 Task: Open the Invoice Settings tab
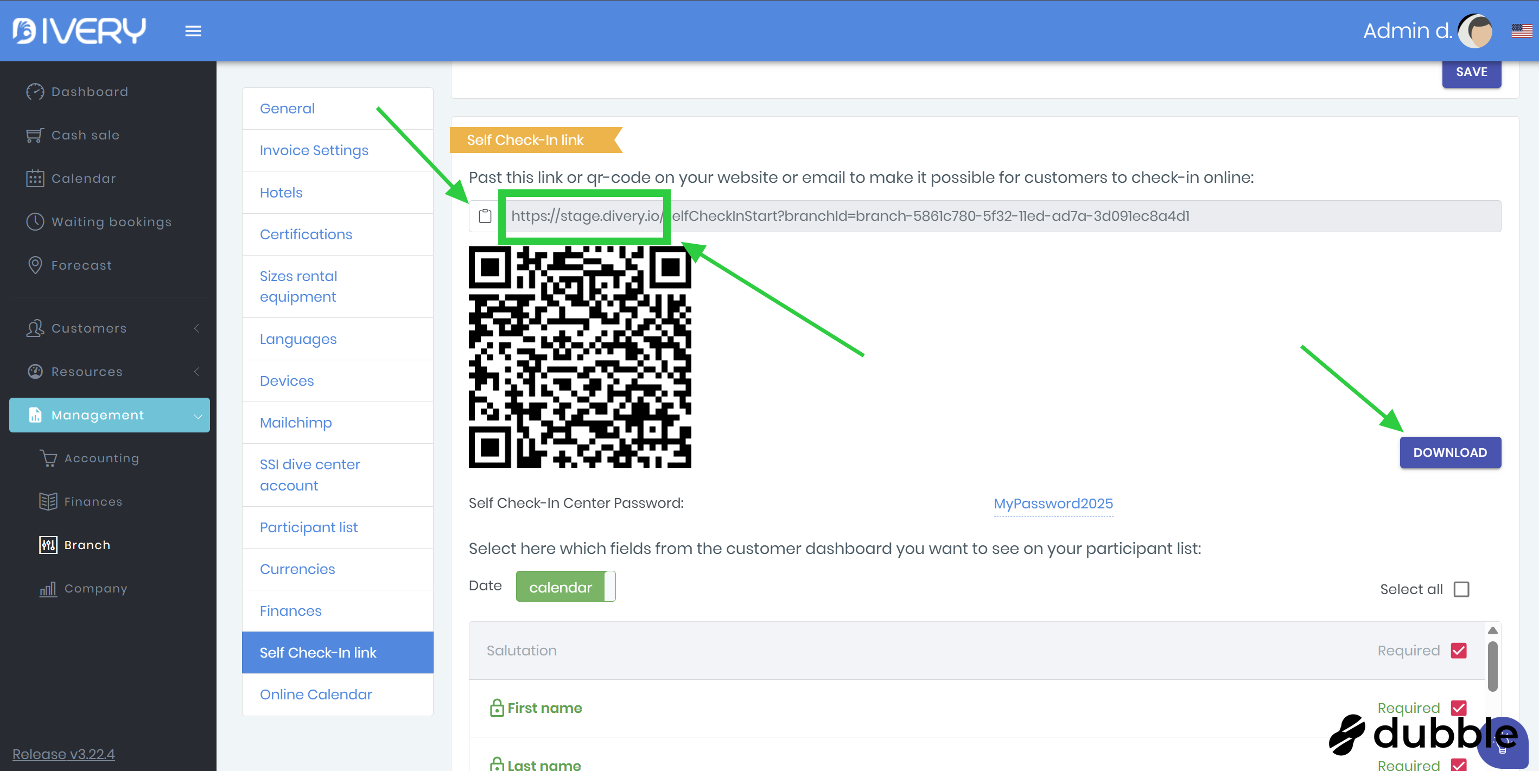(314, 150)
